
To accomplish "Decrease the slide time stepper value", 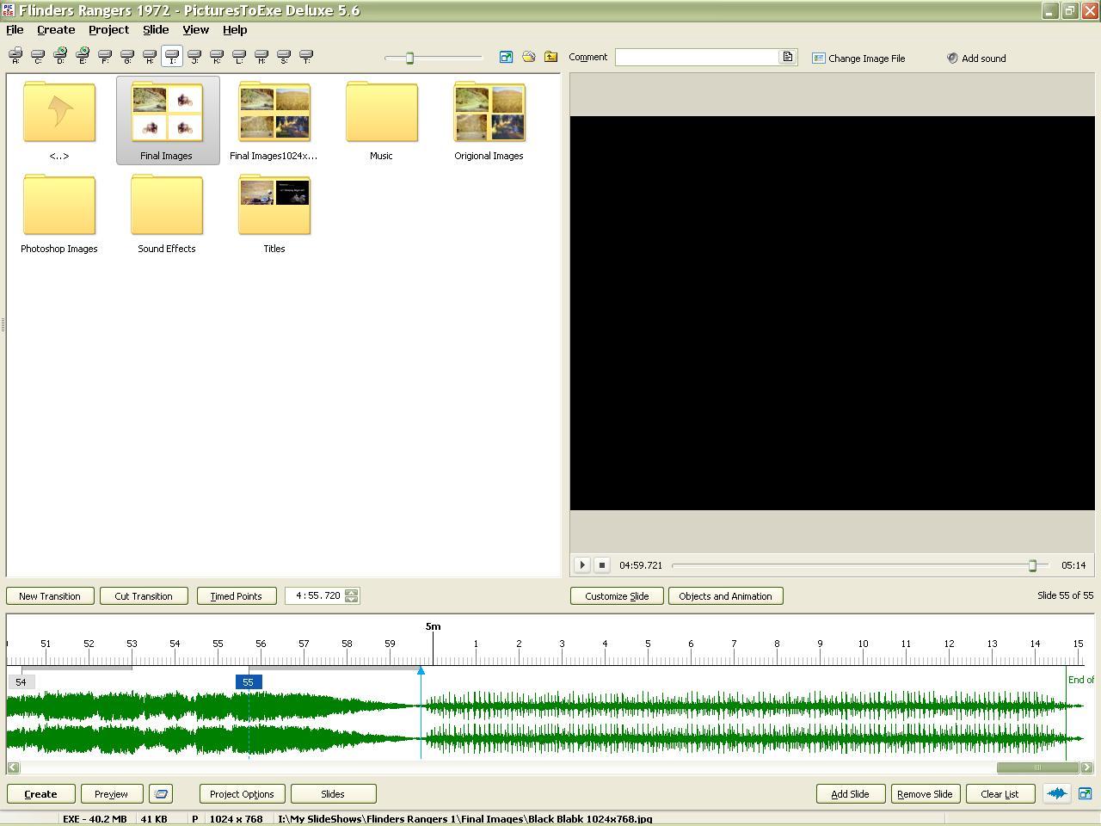I will click(351, 600).
